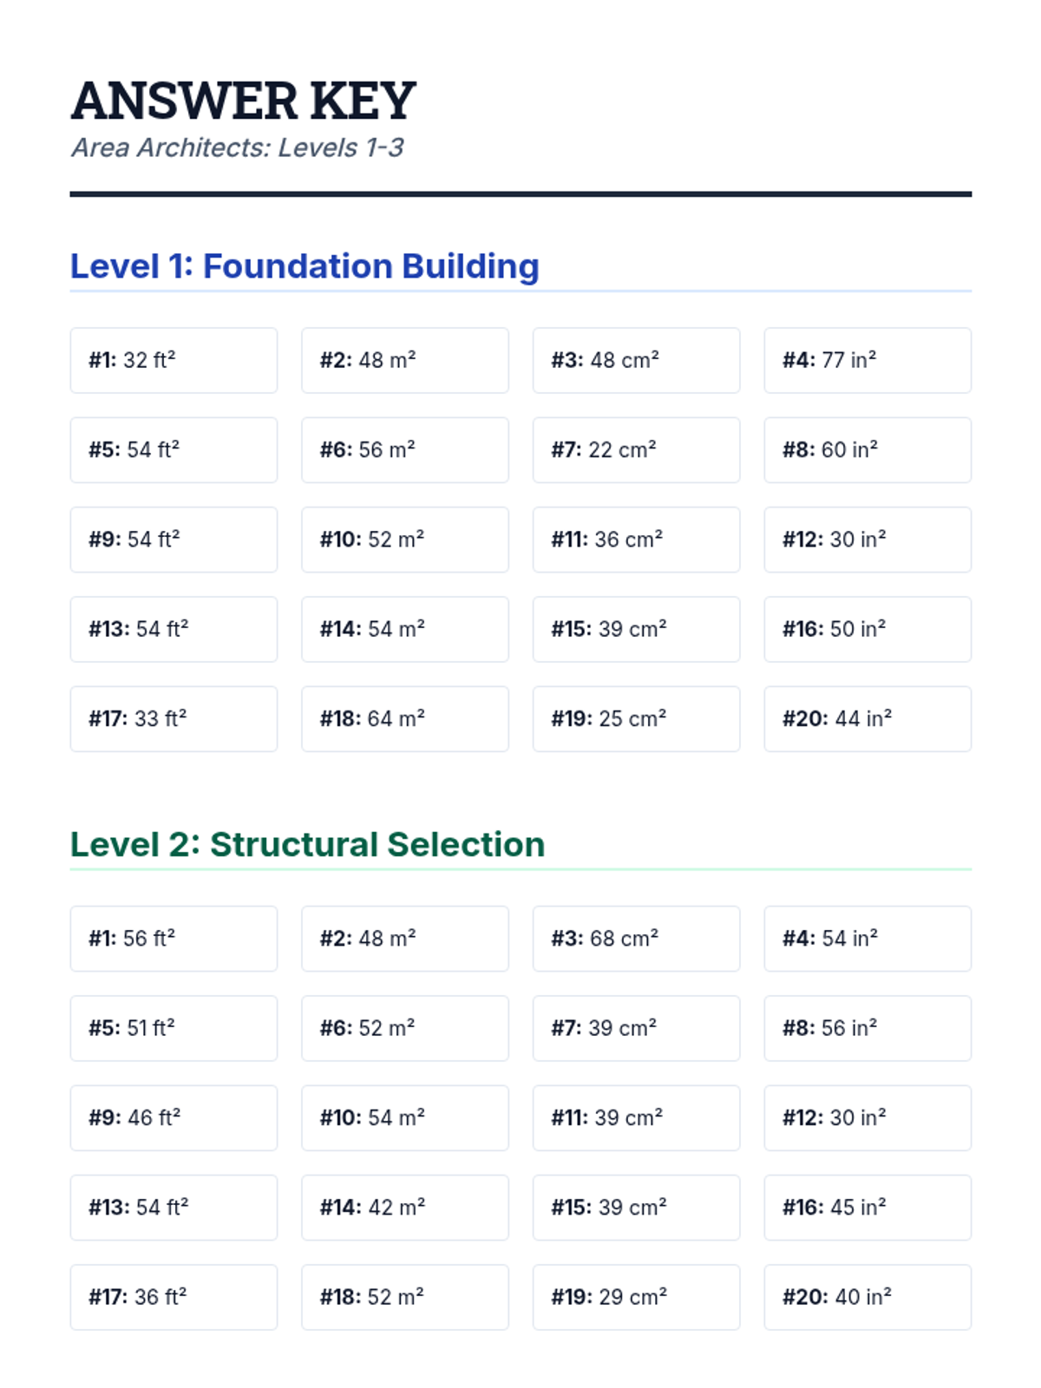Viewport: 1041px width, 1388px height.
Task: Click Level 2 answer #14: 42 m²
Action: tap(405, 1208)
